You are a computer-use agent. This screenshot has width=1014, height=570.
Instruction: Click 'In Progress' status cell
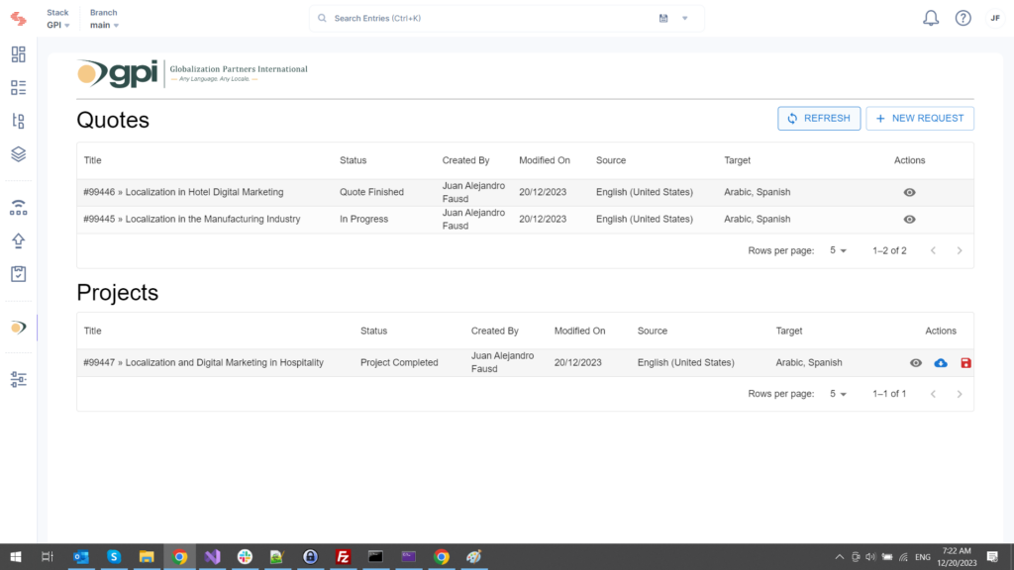pyautogui.click(x=364, y=219)
